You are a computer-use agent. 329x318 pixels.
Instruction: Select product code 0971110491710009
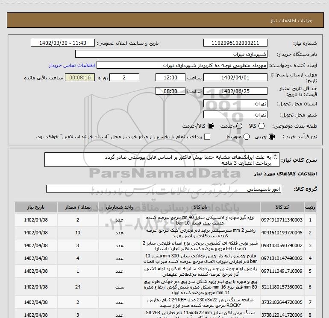coord(282,271)
